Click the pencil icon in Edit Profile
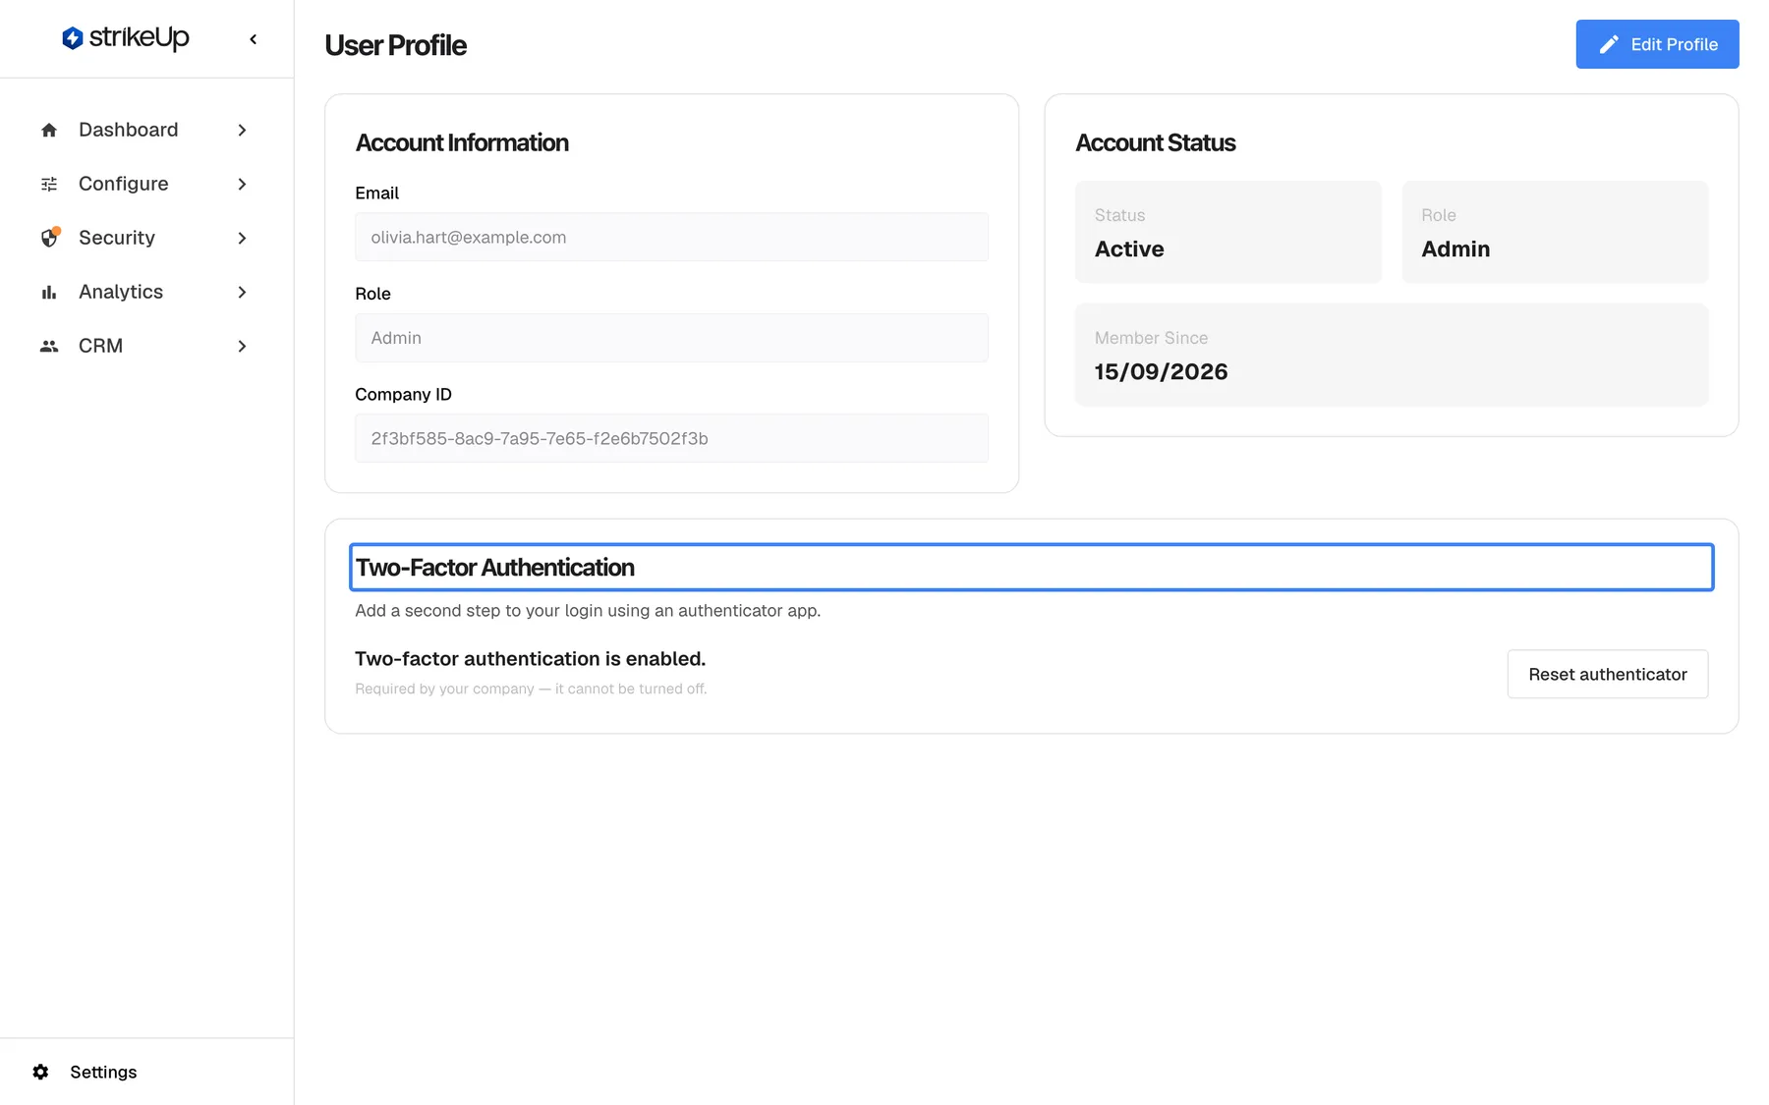The width and height of the screenshot is (1769, 1105). coord(1609,44)
